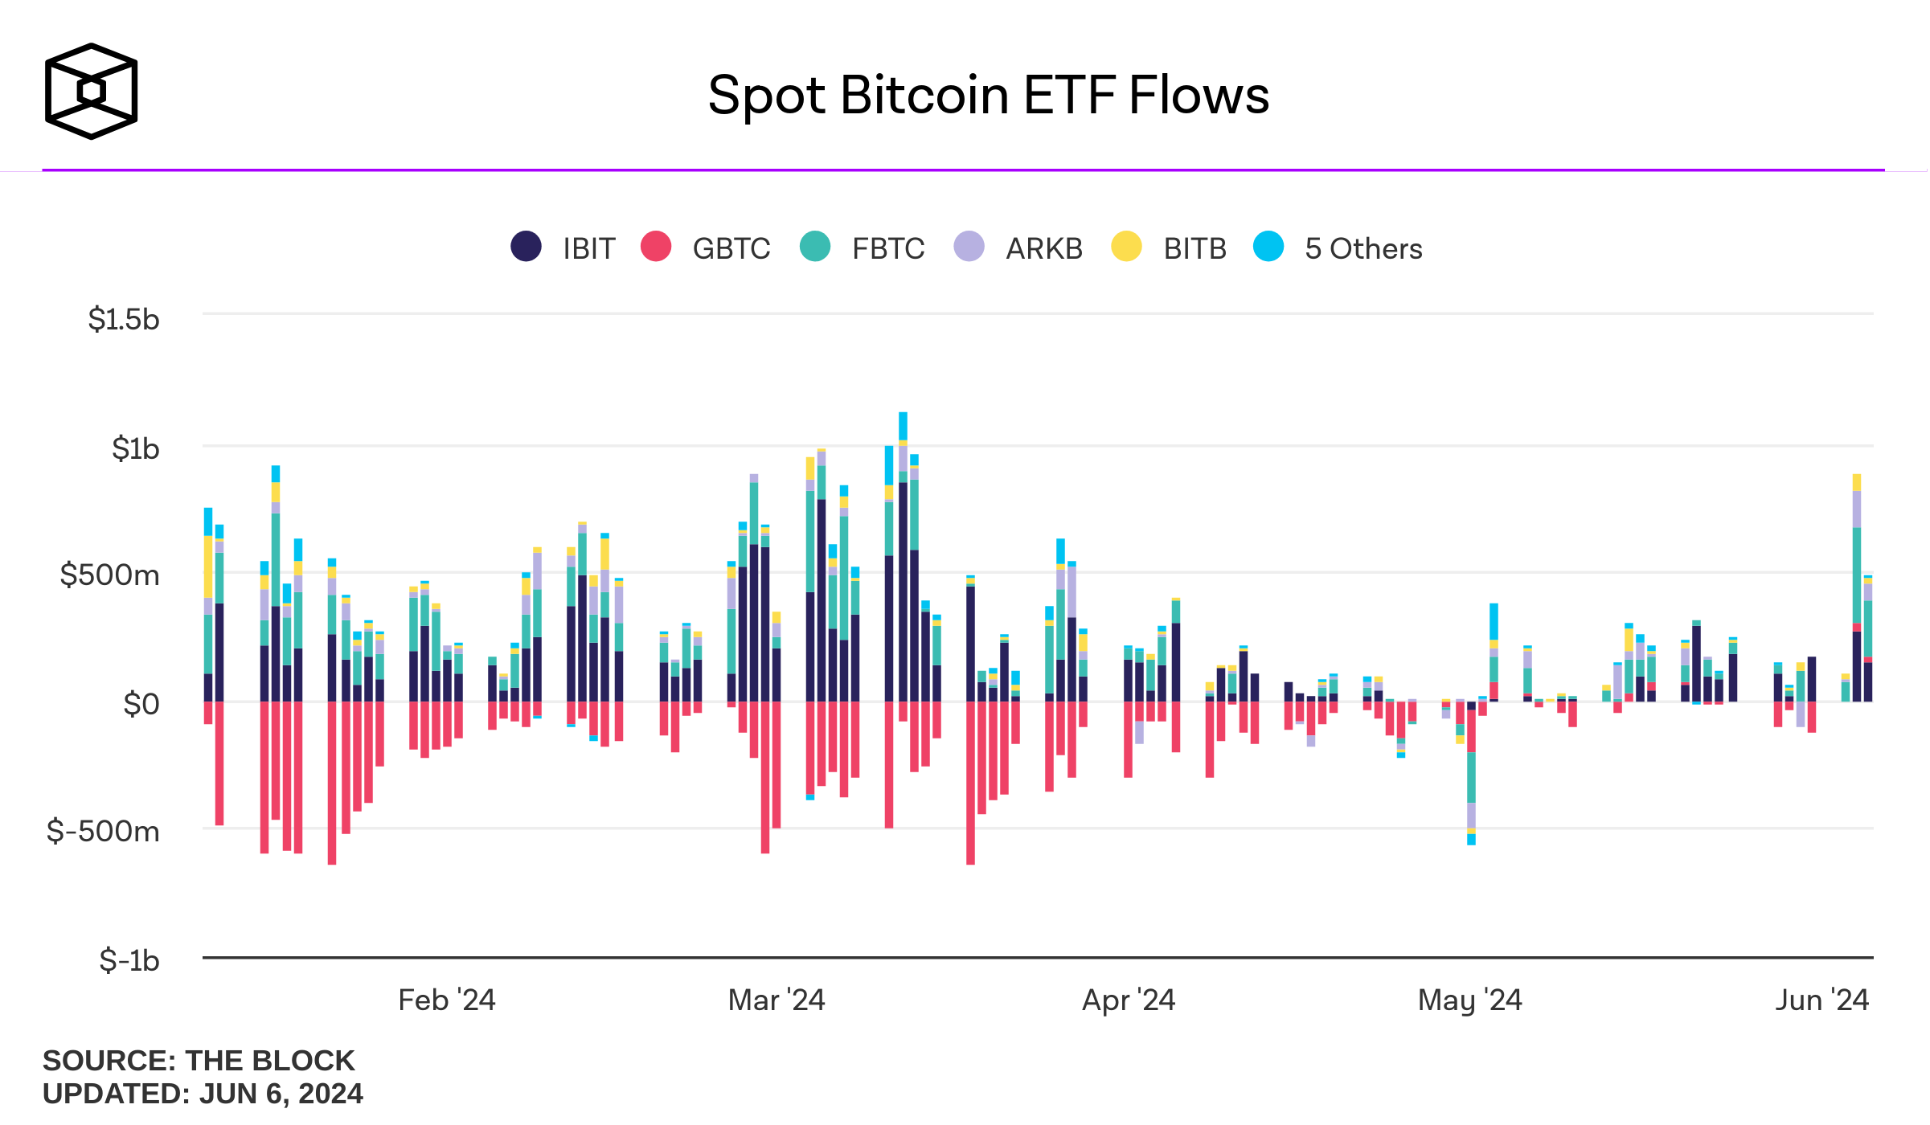Image resolution: width=1930 pixels, height=1125 pixels.
Task: Toggle the BITB series label
Action: tap(1194, 249)
